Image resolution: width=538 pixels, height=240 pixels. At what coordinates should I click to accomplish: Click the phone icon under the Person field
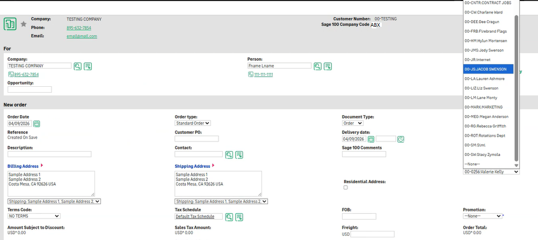(x=251, y=74)
